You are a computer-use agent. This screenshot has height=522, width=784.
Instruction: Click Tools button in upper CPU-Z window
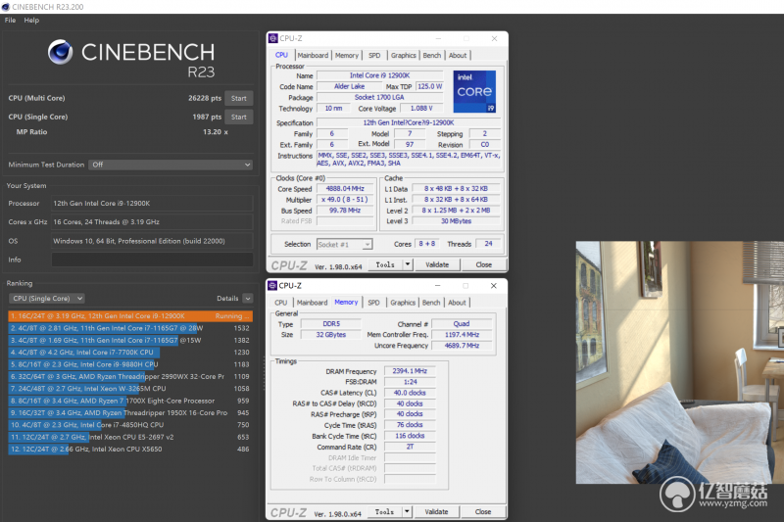(x=385, y=264)
